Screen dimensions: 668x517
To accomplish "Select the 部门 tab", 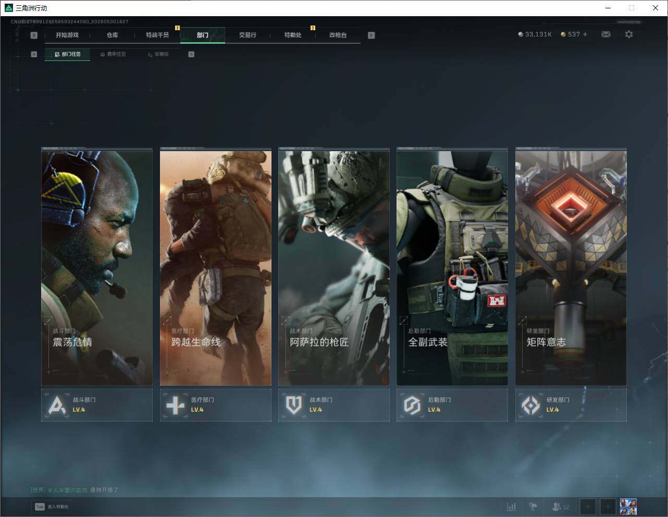I will tap(203, 35).
